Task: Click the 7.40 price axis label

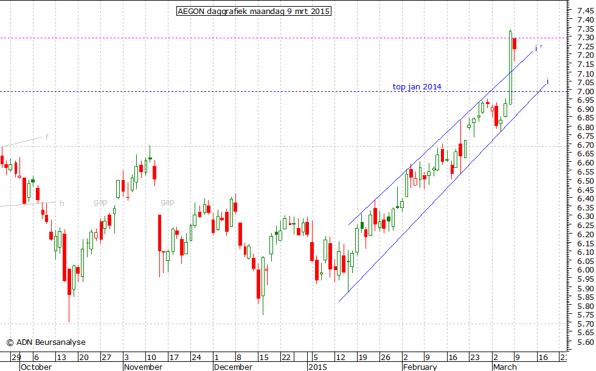Action: [585, 19]
